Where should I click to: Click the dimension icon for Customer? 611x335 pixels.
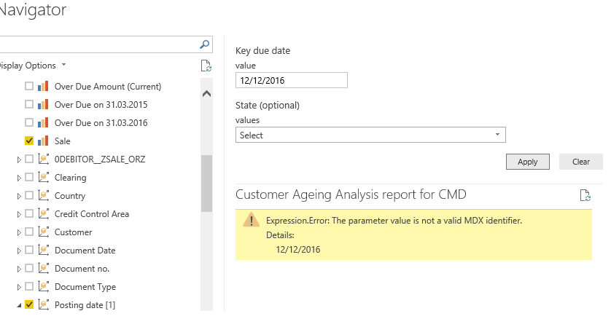pos(43,232)
